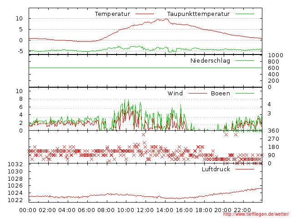Click the 200 precipitation axis label
Viewport: 291px width, 218px height.
274,81
